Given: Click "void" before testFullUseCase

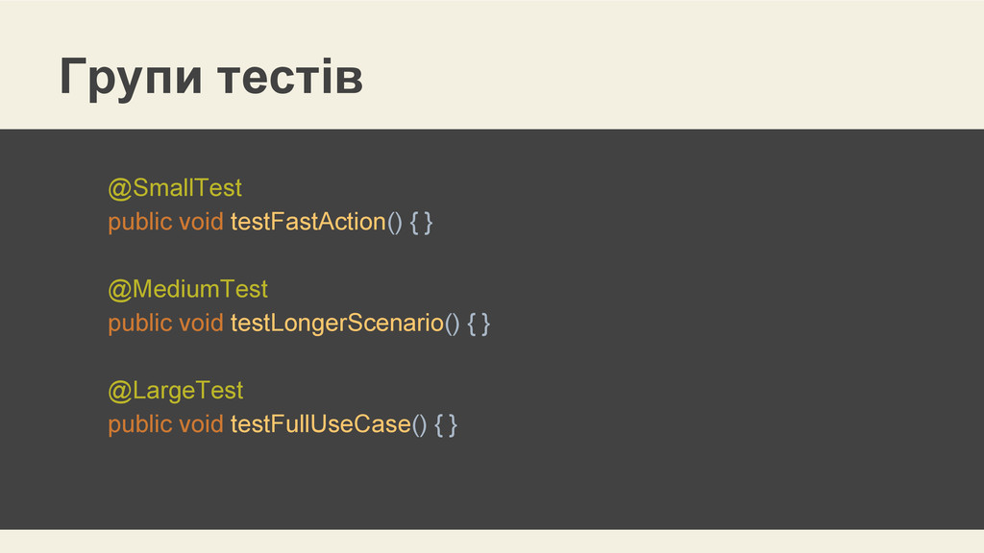Looking at the screenshot, I should click(201, 424).
